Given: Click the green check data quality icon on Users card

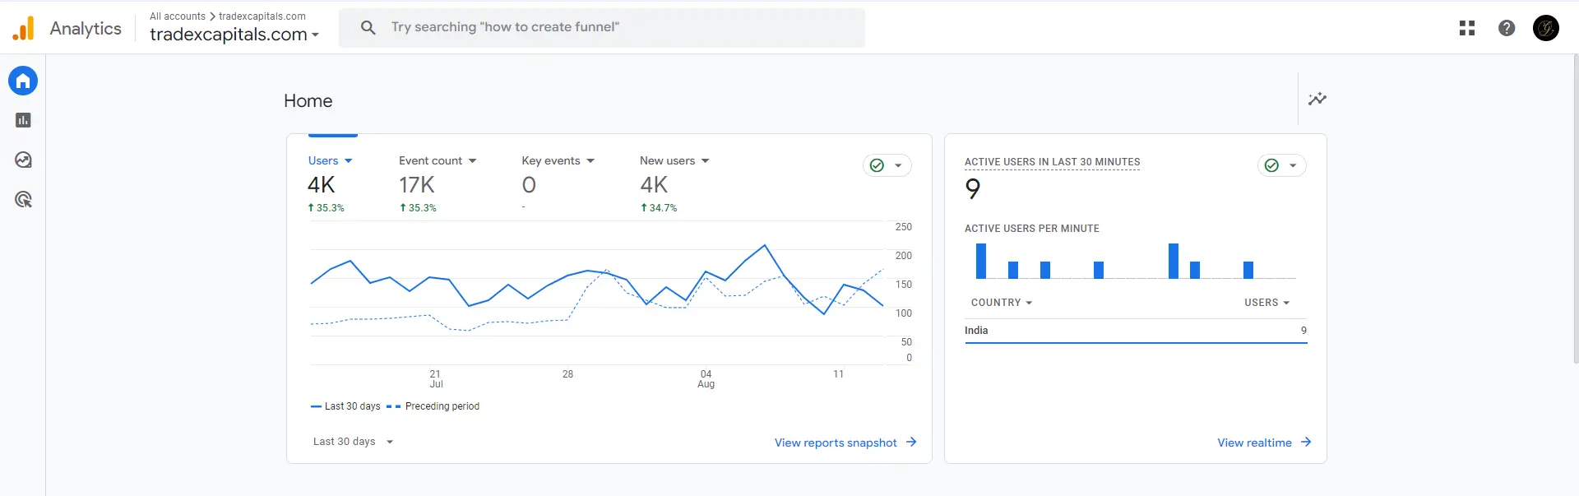Looking at the screenshot, I should [x=877, y=165].
